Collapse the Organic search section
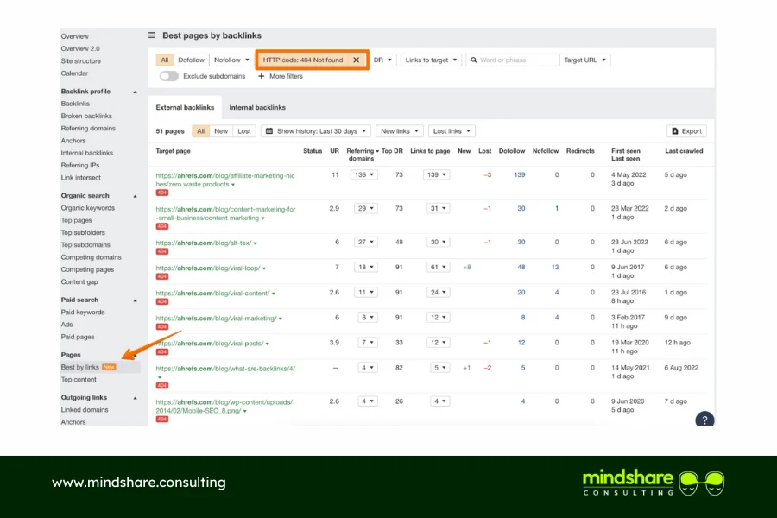The image size is (777, 518). pyautogui.click(x=135, y=196)
